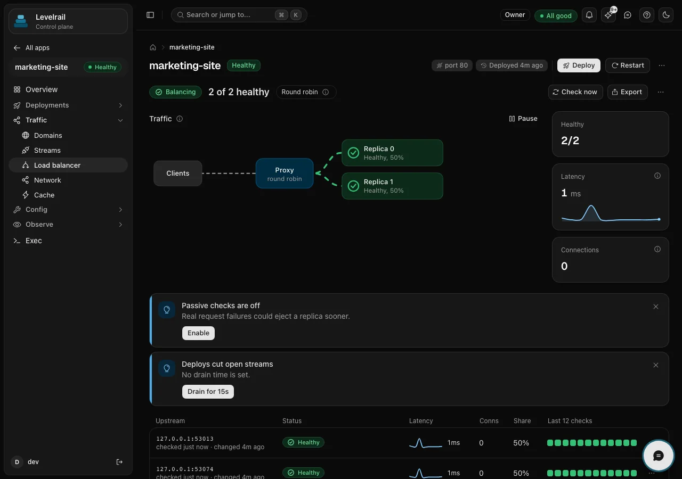Switch theme with the moon icon

(666, 15)
